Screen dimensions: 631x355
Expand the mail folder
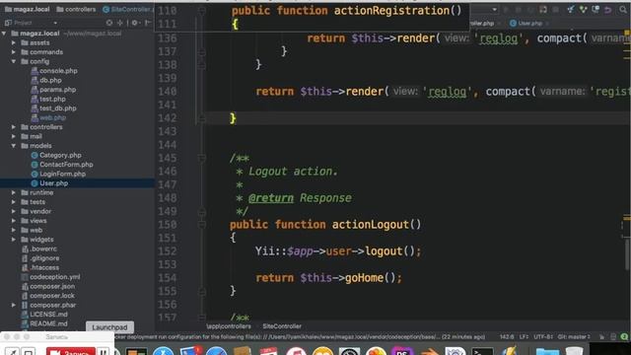[14, 136]
